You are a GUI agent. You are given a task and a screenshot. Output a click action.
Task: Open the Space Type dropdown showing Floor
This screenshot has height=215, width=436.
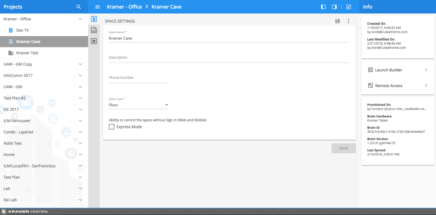(139, 105)
